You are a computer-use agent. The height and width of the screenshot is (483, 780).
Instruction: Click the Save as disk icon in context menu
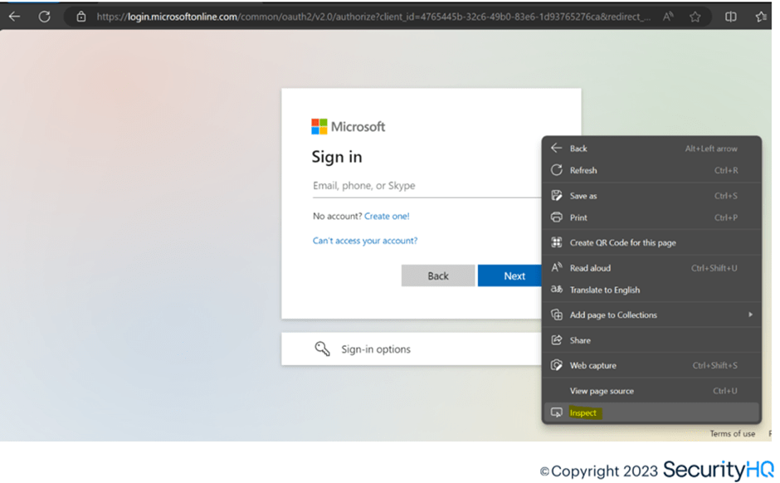(557, 196)
